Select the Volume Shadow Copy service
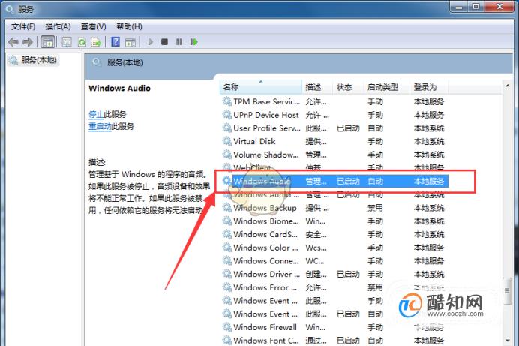Image resolution: width=519 pixels, height=346 pixels. (334, 155)
